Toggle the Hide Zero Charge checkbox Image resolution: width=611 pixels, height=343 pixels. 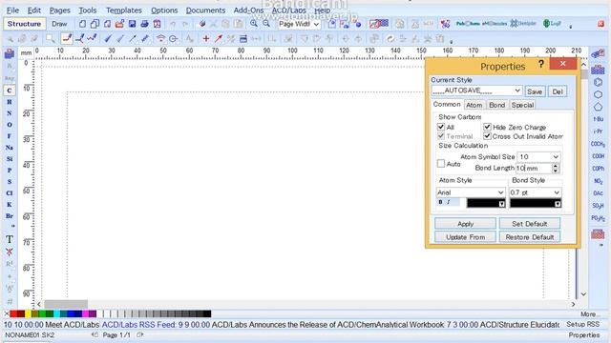point(487,127)
